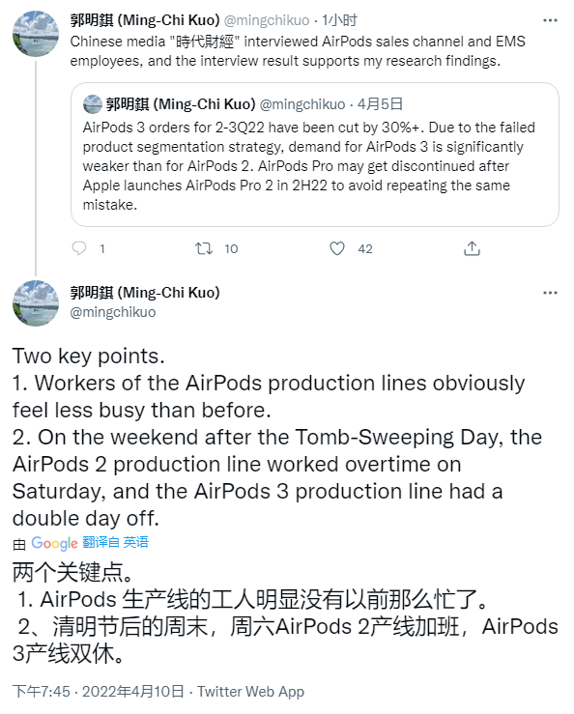
Task: Click 翻译自 英语 translation link
Action: 116,542
